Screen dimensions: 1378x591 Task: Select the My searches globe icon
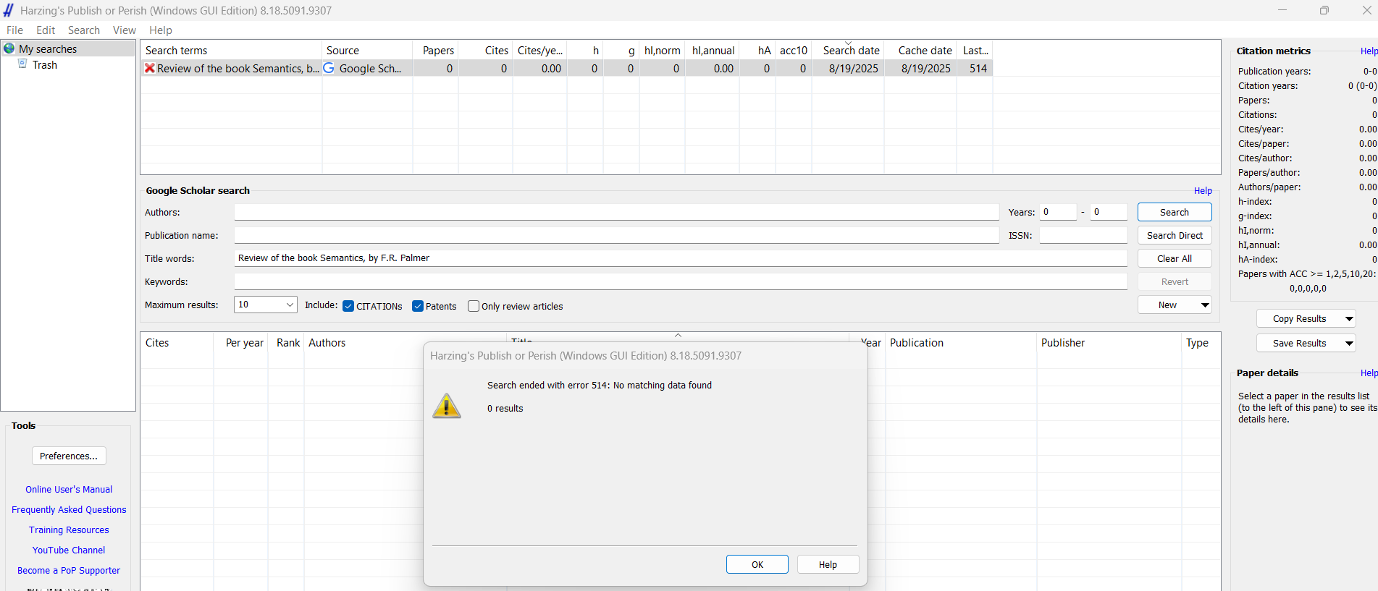click(x=9, y=48)
